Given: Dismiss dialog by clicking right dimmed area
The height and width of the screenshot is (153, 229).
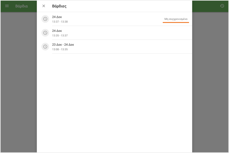Looking at the screenshot, I should click(x=211, y=83).
